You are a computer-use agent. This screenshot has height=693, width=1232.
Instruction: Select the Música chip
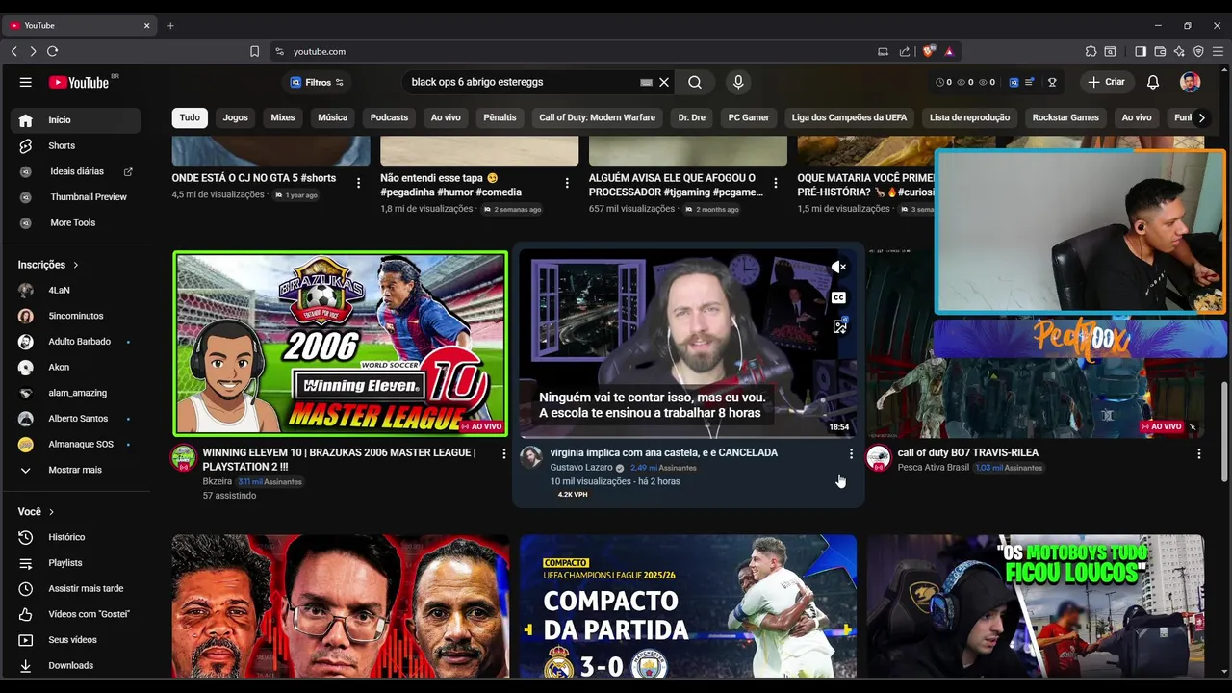pyautogui.click(x=332, y=117)
